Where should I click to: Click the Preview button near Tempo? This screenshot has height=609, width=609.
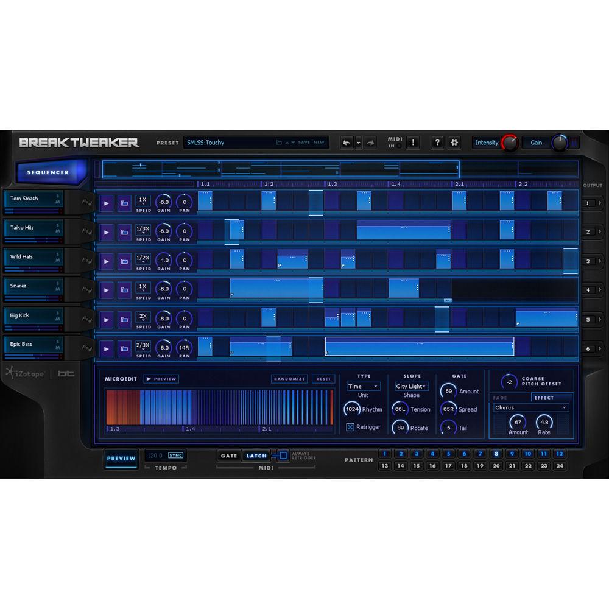(121, 458)
